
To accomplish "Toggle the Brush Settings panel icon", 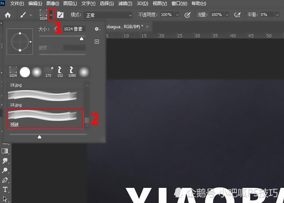I will click(60, 15).
